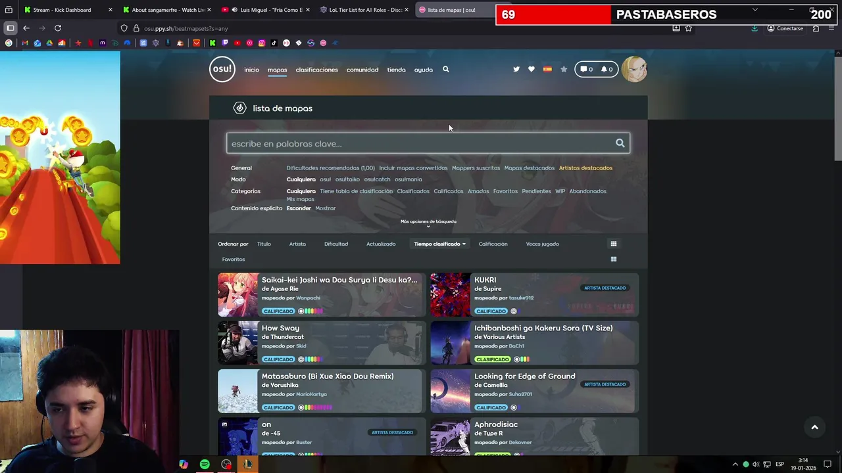Open browser extensions puzzle icon
842x473 pixels.
(x=816, y=28)
